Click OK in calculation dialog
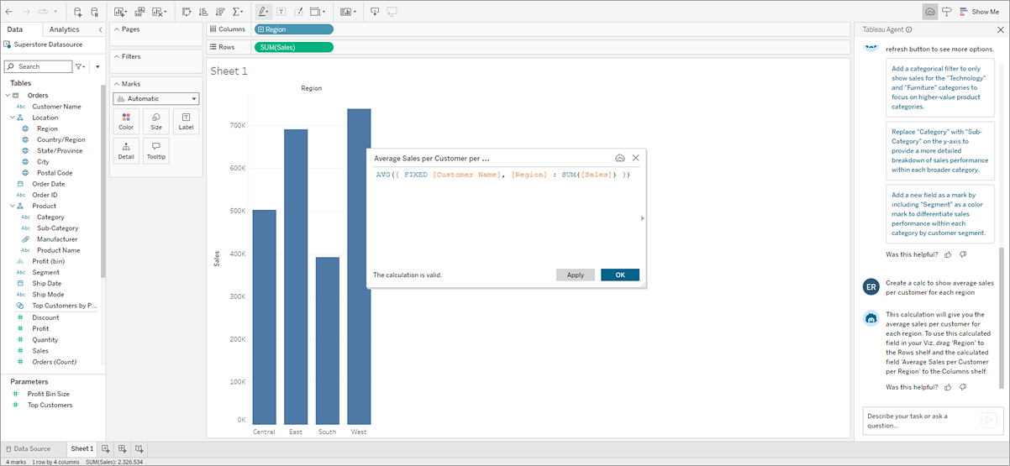The image size is (1010, 466). (620, 275)
